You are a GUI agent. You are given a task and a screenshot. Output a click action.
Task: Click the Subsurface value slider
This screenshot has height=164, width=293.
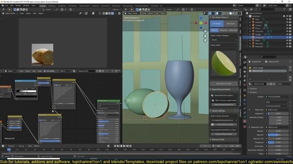tap(278, 113)
